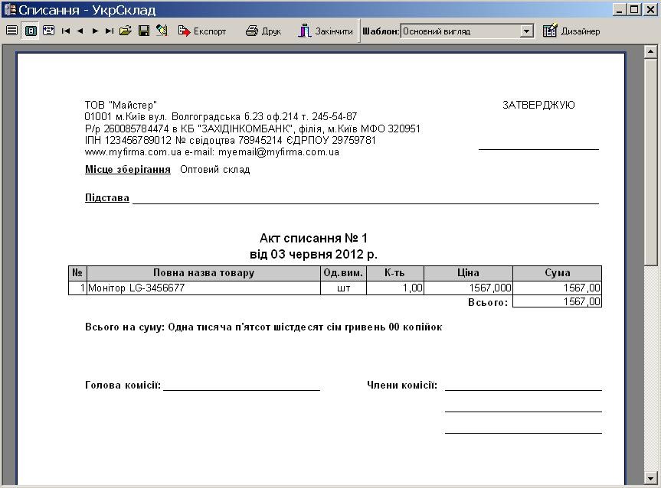Screen dimensions: 661x488
Task: Click the ЗАТВЕРДЖУЮ heading text
Action: point(538,105)
